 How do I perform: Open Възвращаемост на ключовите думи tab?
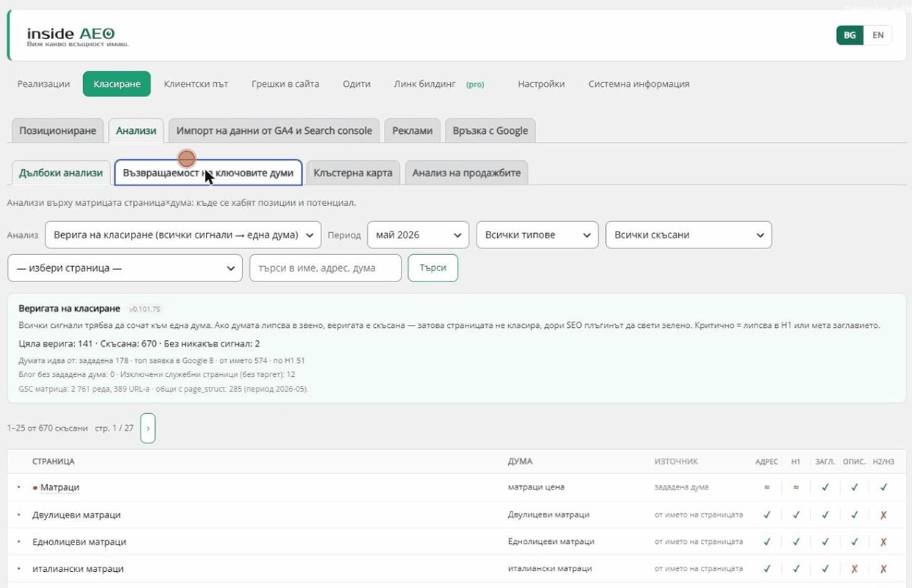tap(208, 173)
